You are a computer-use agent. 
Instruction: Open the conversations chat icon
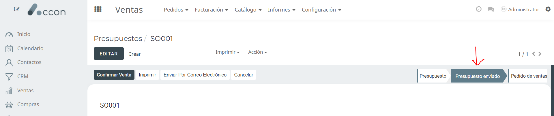tap(491, 9)
